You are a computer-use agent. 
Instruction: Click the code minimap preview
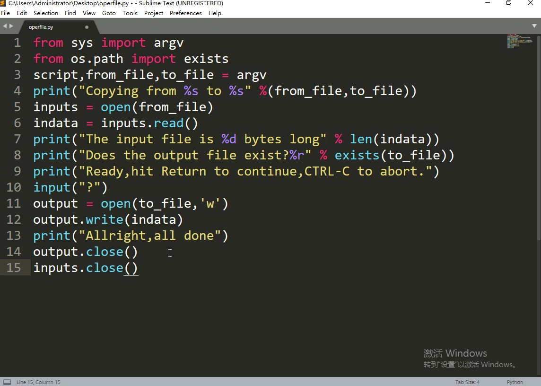(519, 42)
